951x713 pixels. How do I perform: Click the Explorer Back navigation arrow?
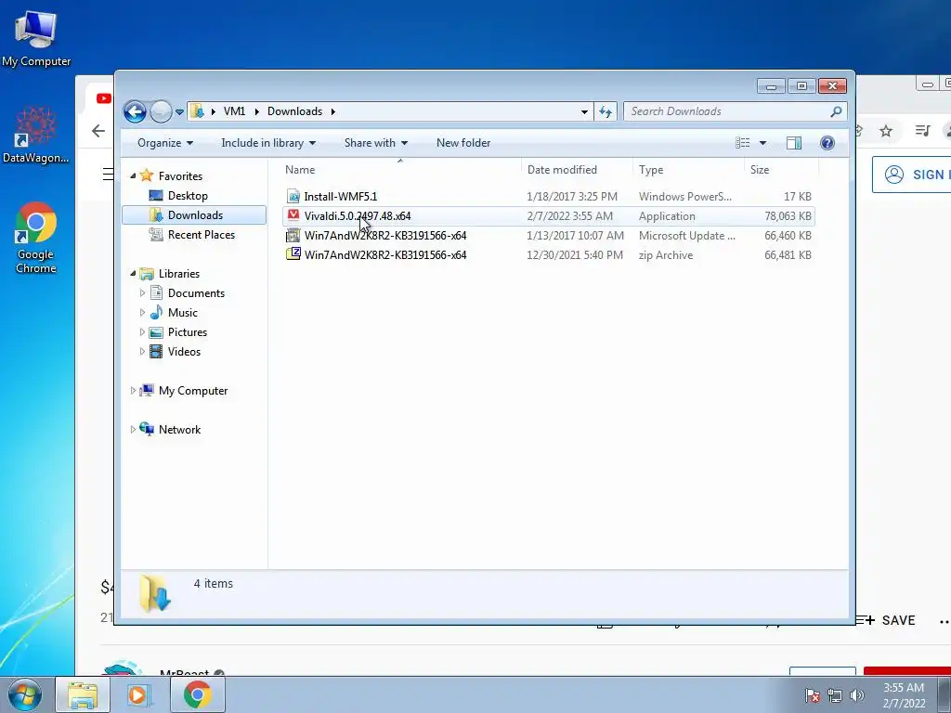[x=135, y=111]
